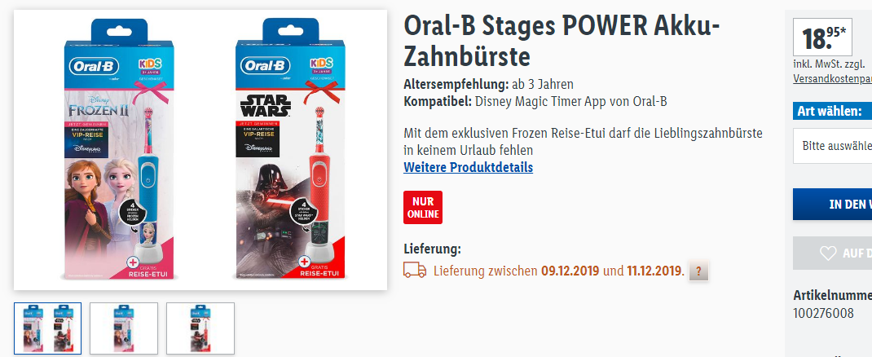The image size is (872, 357).
Task: Click the delivery truck icon
Action: click(x=415, y=271)
